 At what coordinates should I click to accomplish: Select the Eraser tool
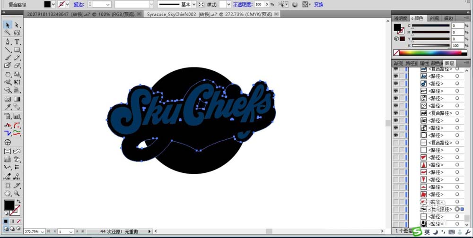pos(17,65)
